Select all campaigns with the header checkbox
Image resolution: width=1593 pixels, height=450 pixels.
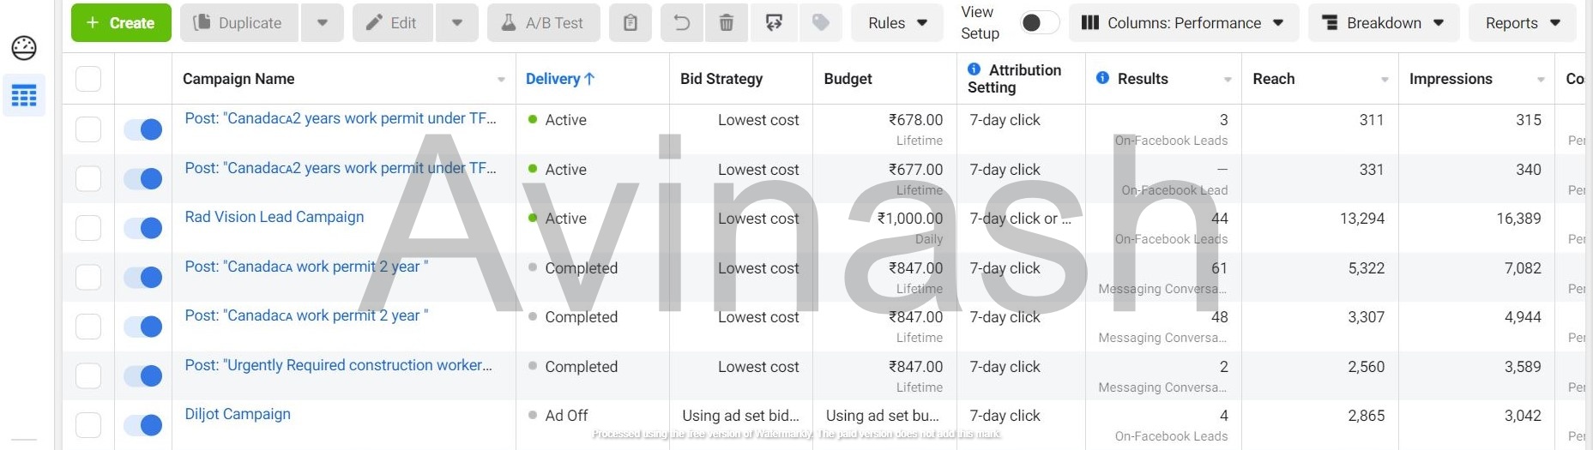tap(88, 79)
